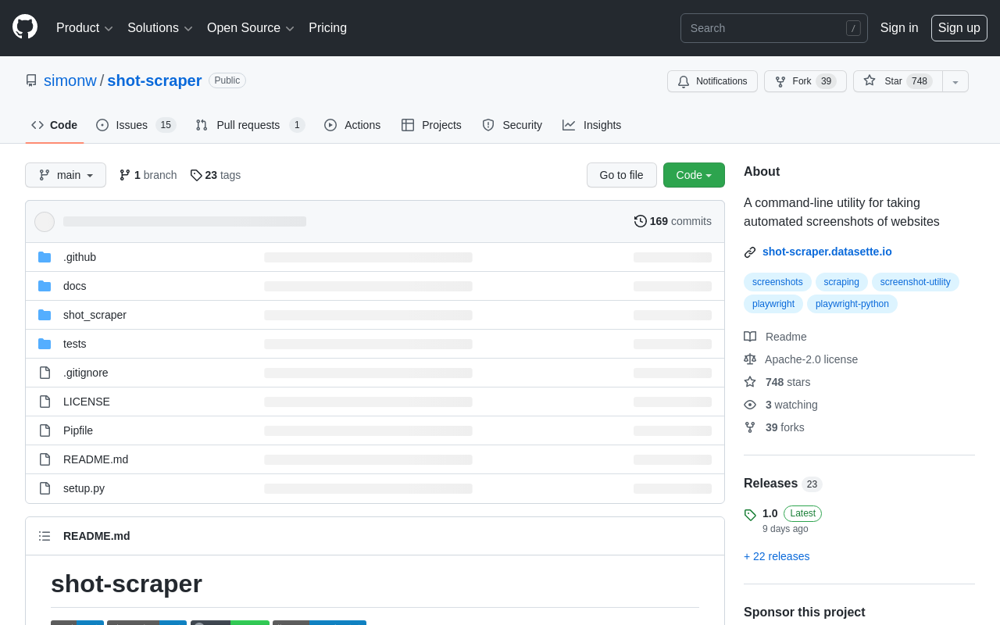Click the LICENSE file icon
Image resolution: width=1000 pixels, height=625 pixels.
coord(45,402)
